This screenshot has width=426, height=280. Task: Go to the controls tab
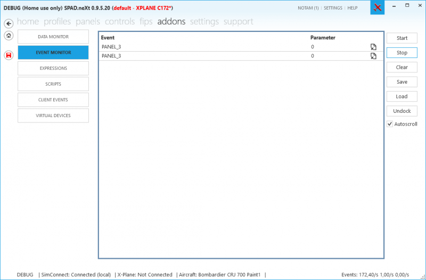click(x=120, y=21)
